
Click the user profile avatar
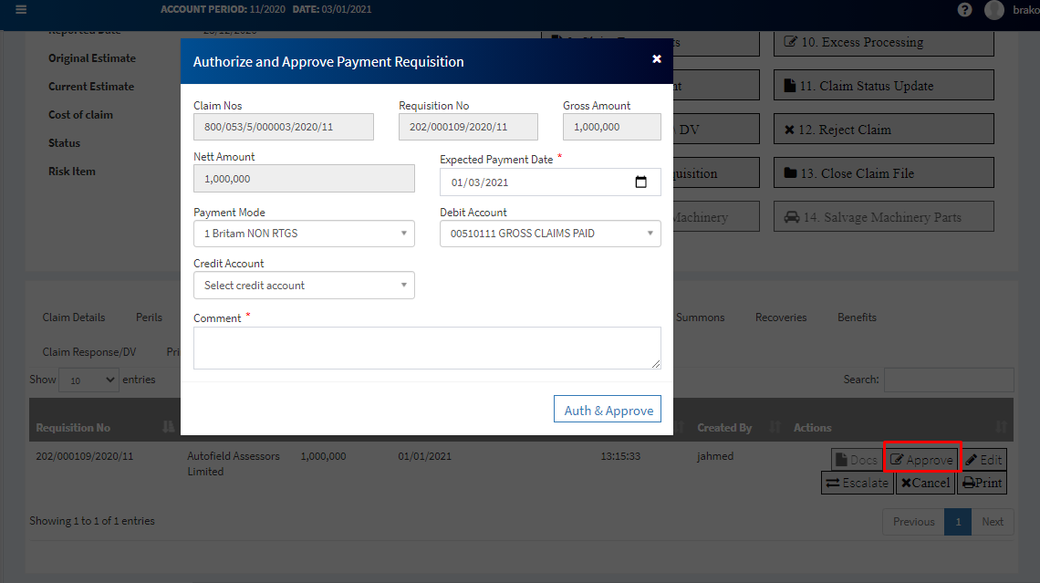pyautogui.click(x=994, y=10)
